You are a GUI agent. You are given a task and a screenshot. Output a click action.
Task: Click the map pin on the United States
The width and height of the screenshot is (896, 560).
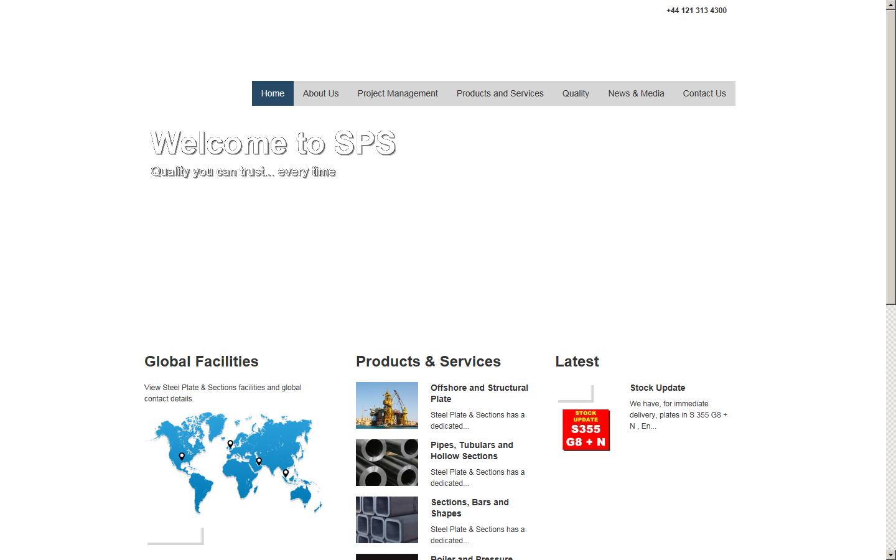tap(180, 457)
